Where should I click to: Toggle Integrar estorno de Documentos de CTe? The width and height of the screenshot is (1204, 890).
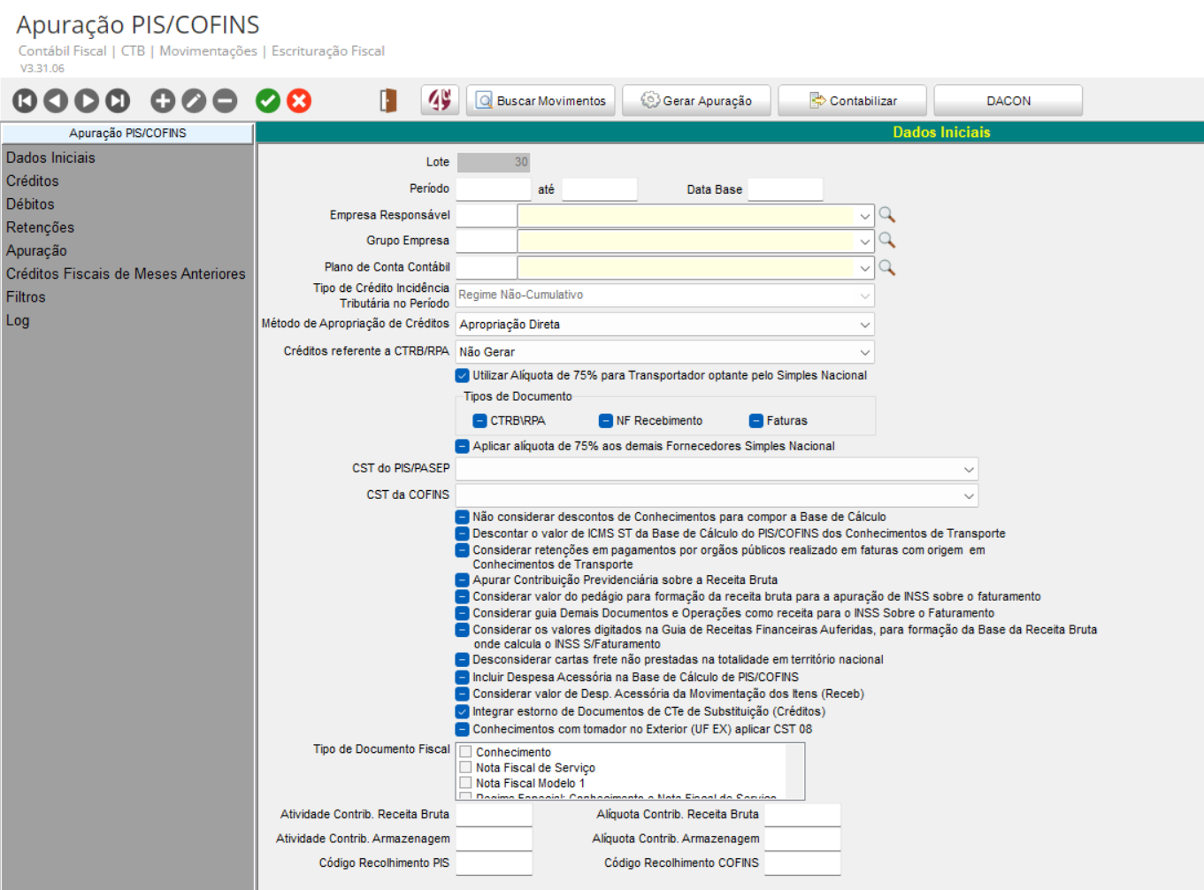[x=462, y=711]
